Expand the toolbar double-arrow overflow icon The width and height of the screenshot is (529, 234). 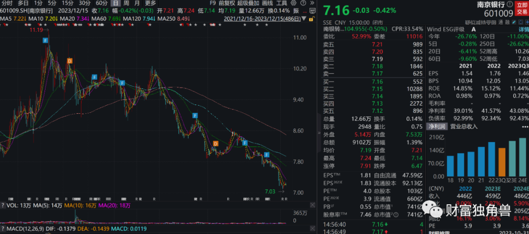click(x=312, y=3)
